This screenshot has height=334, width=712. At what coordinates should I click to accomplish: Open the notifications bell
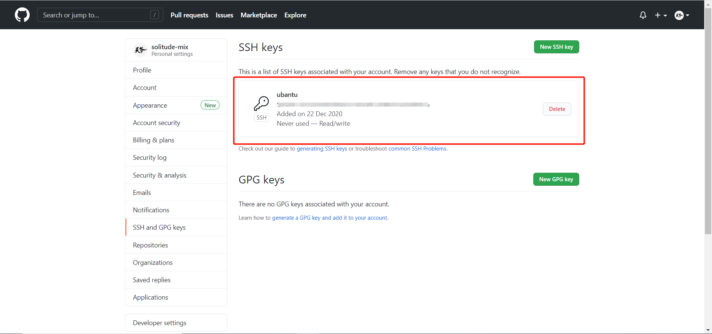tap(643, 15)
